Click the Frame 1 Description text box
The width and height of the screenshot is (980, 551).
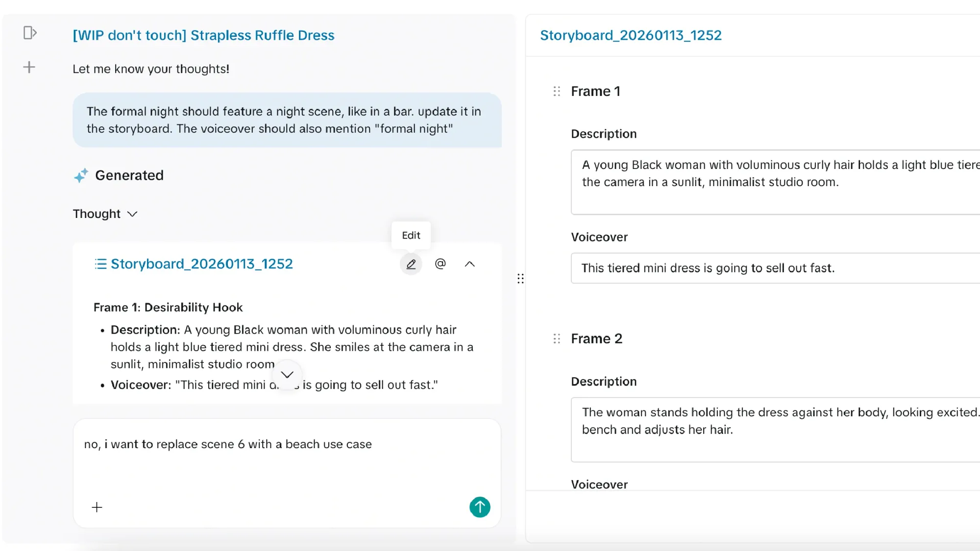click(x=775, y=182)
